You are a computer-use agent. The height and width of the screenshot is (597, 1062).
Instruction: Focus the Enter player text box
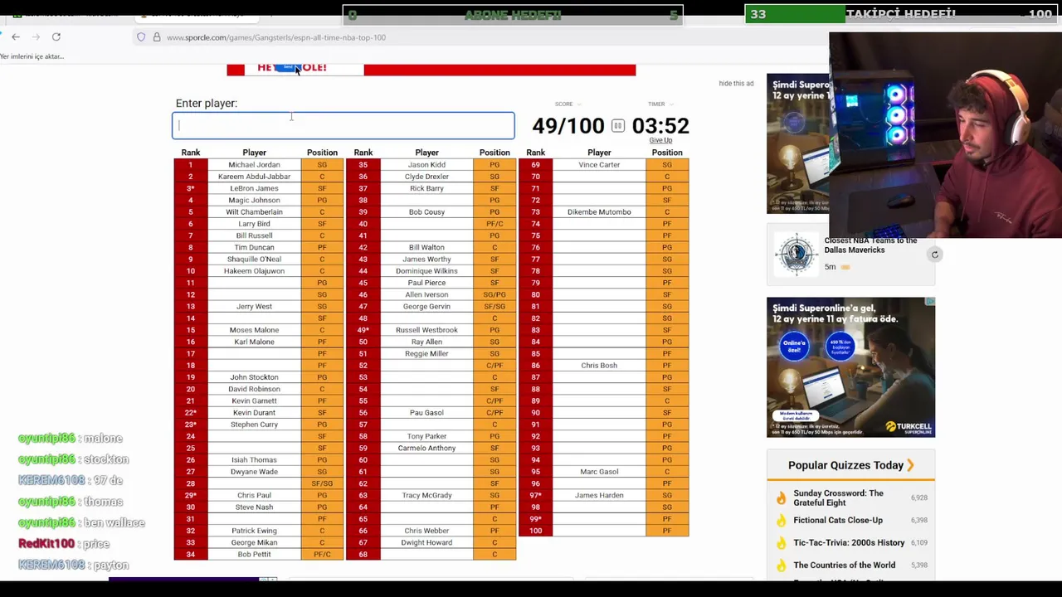[x=343, y=125]
